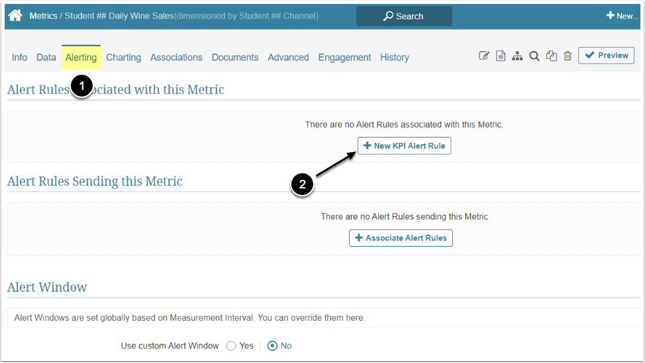The height and width of the screenshot is (363, 645).
Task: Click the trash delete icon
Action: click(568, 56)
